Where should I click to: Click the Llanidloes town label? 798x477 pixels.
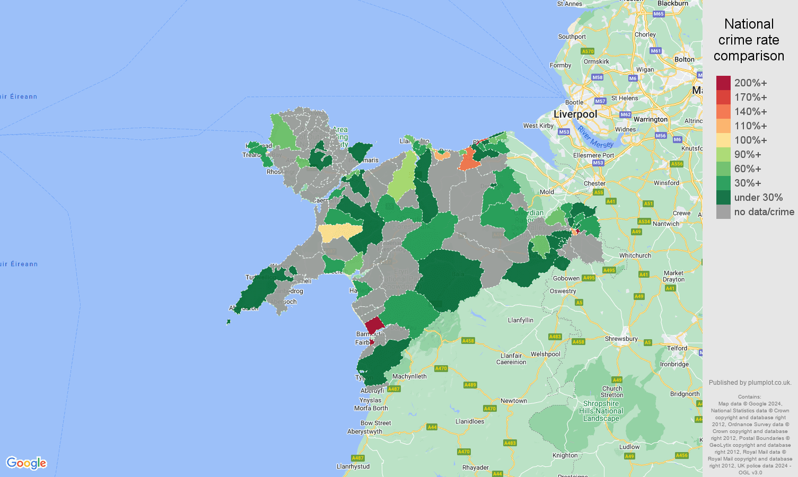[x=470, y=421]
